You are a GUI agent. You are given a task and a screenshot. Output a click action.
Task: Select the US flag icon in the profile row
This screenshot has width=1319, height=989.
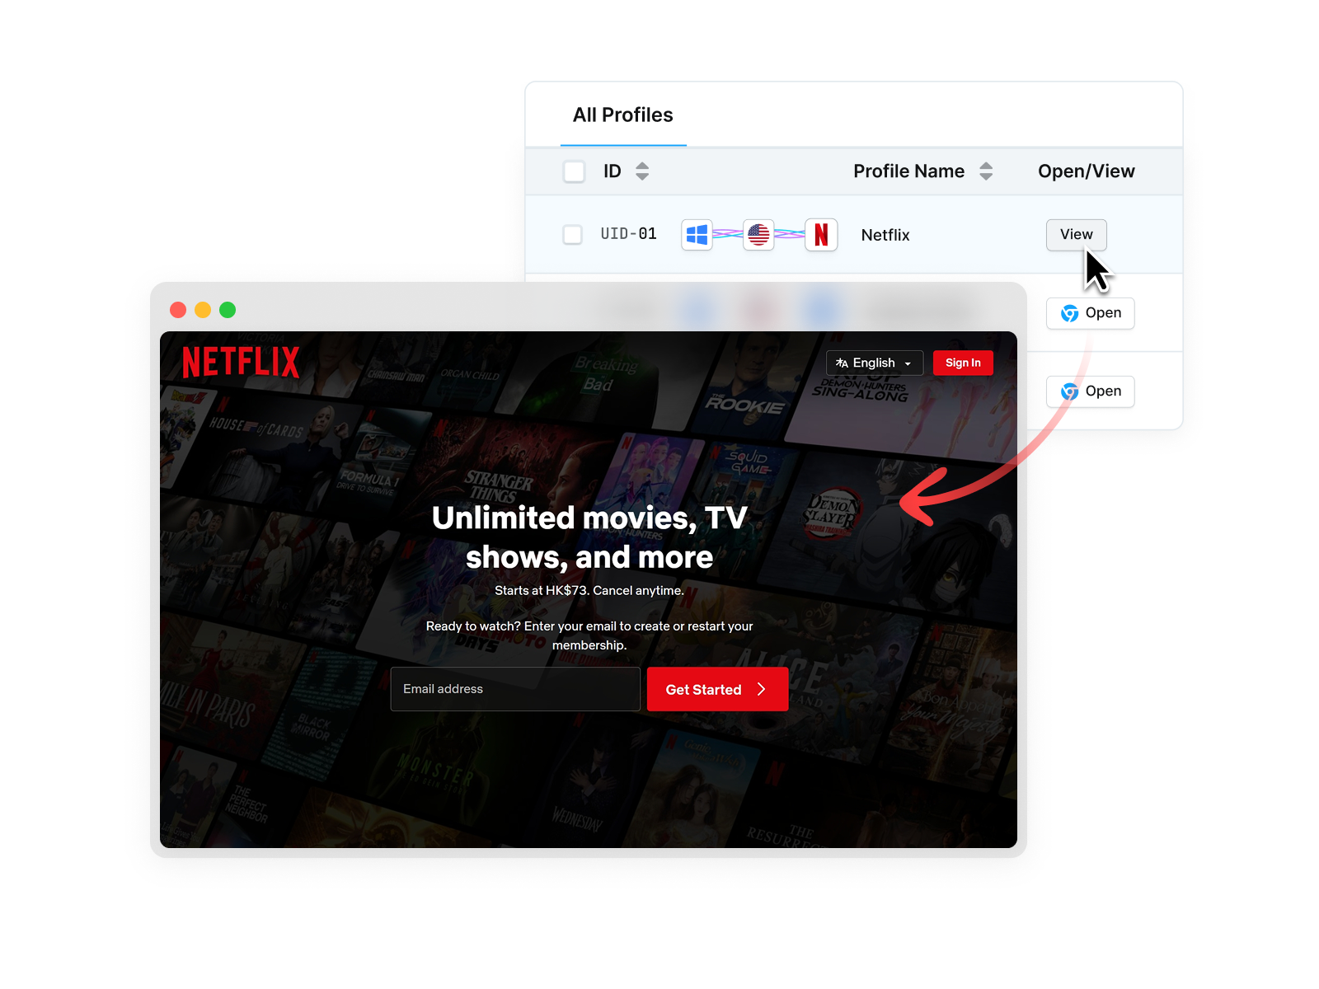click(758, 234)
